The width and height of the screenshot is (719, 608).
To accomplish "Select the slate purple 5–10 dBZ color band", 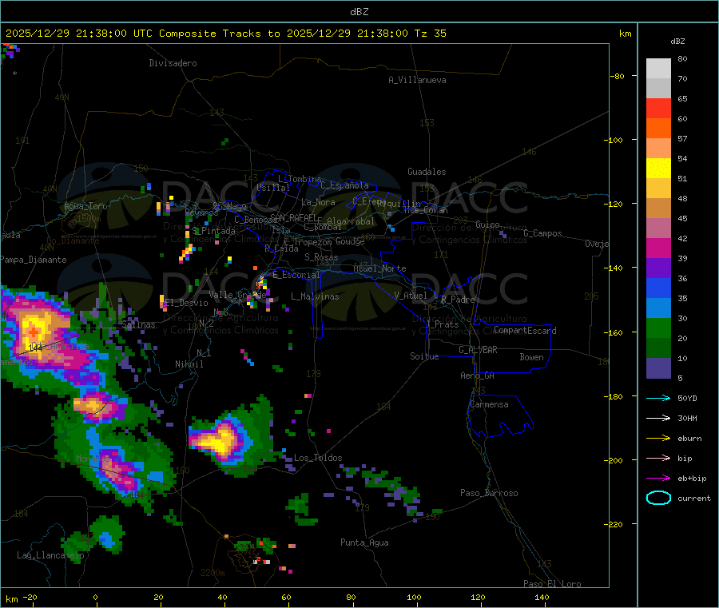I will pos(658,368).
